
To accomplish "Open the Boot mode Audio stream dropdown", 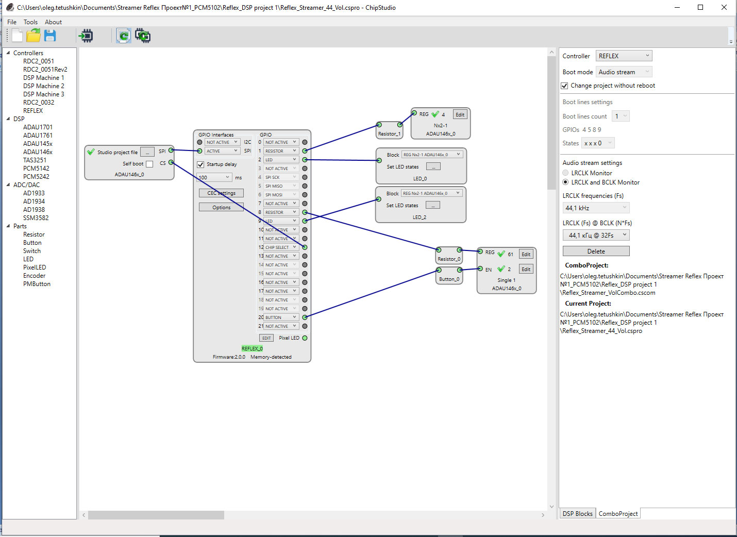I will [624, 72].
